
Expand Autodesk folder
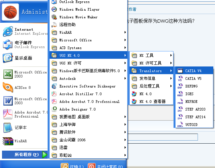point(88,78)
